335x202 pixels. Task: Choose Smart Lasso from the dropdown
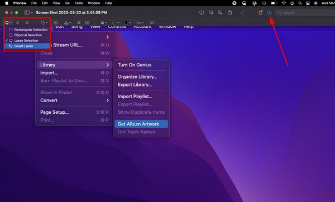pos(27,46)
